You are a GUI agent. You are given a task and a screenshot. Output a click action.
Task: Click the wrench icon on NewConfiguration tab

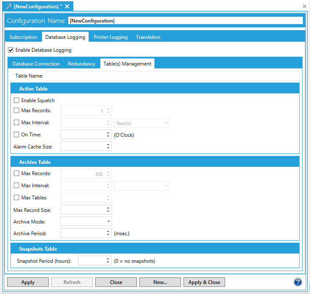(x=9, y=6)
